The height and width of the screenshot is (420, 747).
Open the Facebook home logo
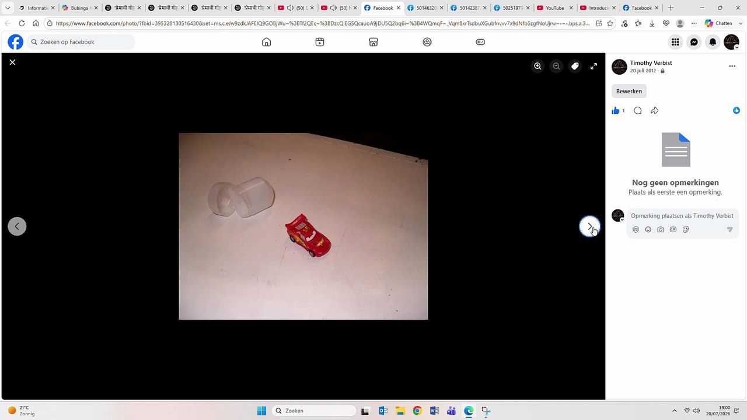[16, 42]
